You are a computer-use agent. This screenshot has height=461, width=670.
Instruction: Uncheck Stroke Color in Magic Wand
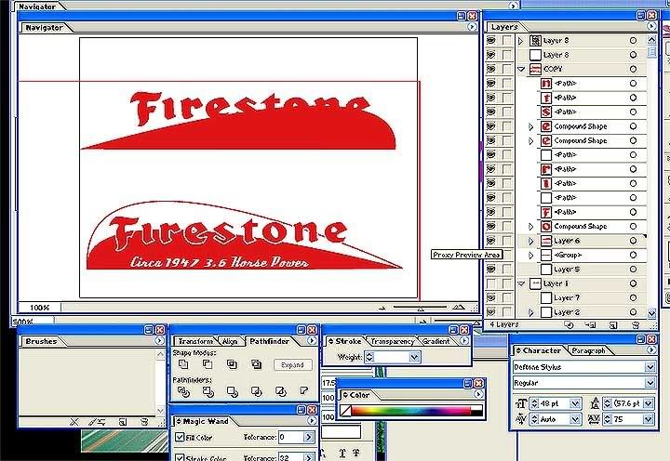(180, 457)
